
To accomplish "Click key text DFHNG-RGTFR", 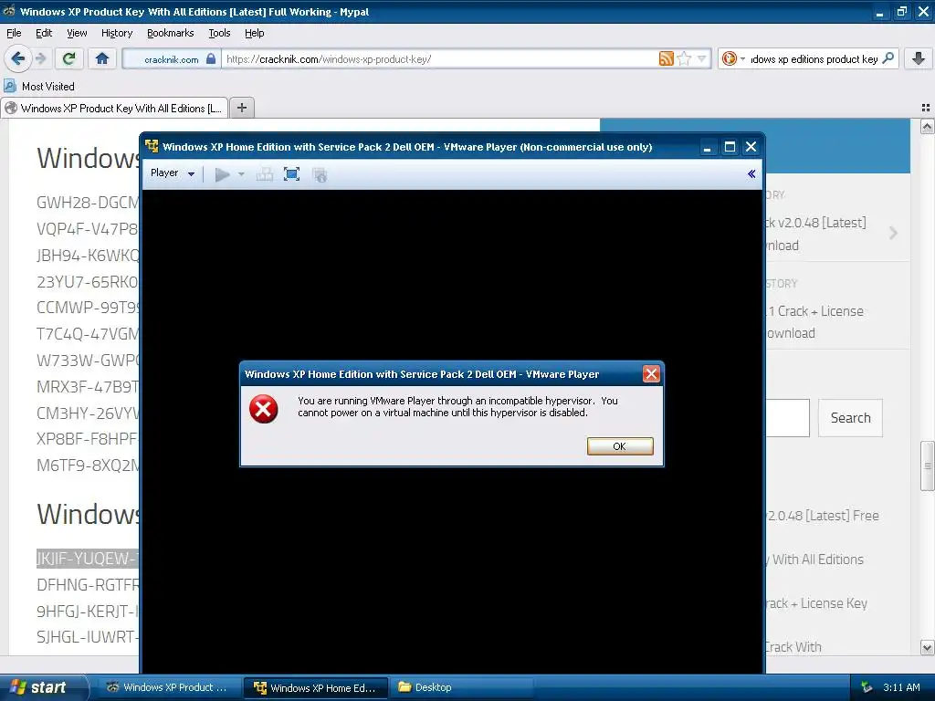I will (88, 585).
